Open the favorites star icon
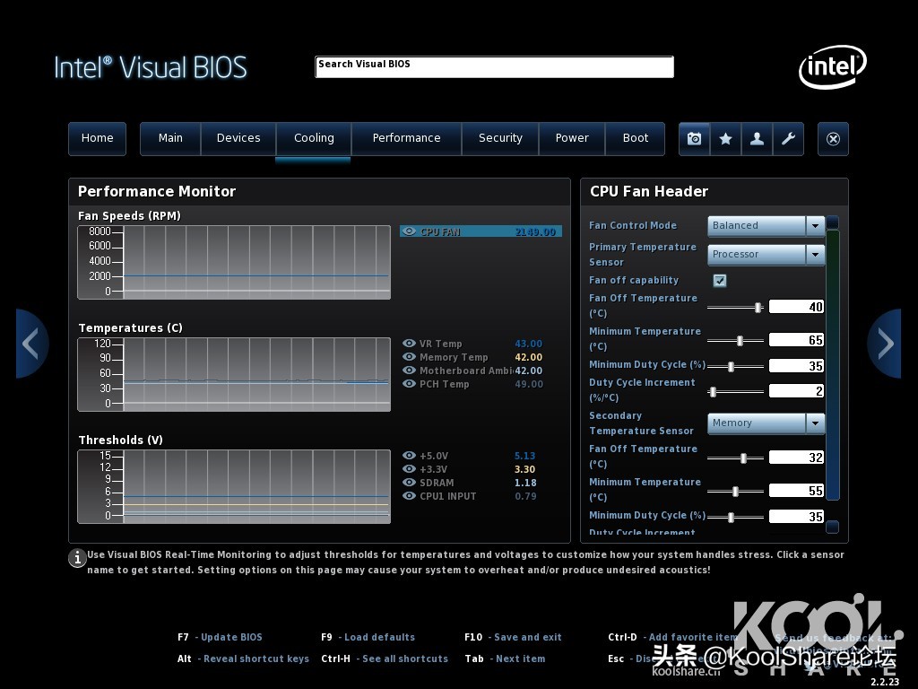Image resolution: width=918 pixels, height=689 pixels. tap(725, 139)
